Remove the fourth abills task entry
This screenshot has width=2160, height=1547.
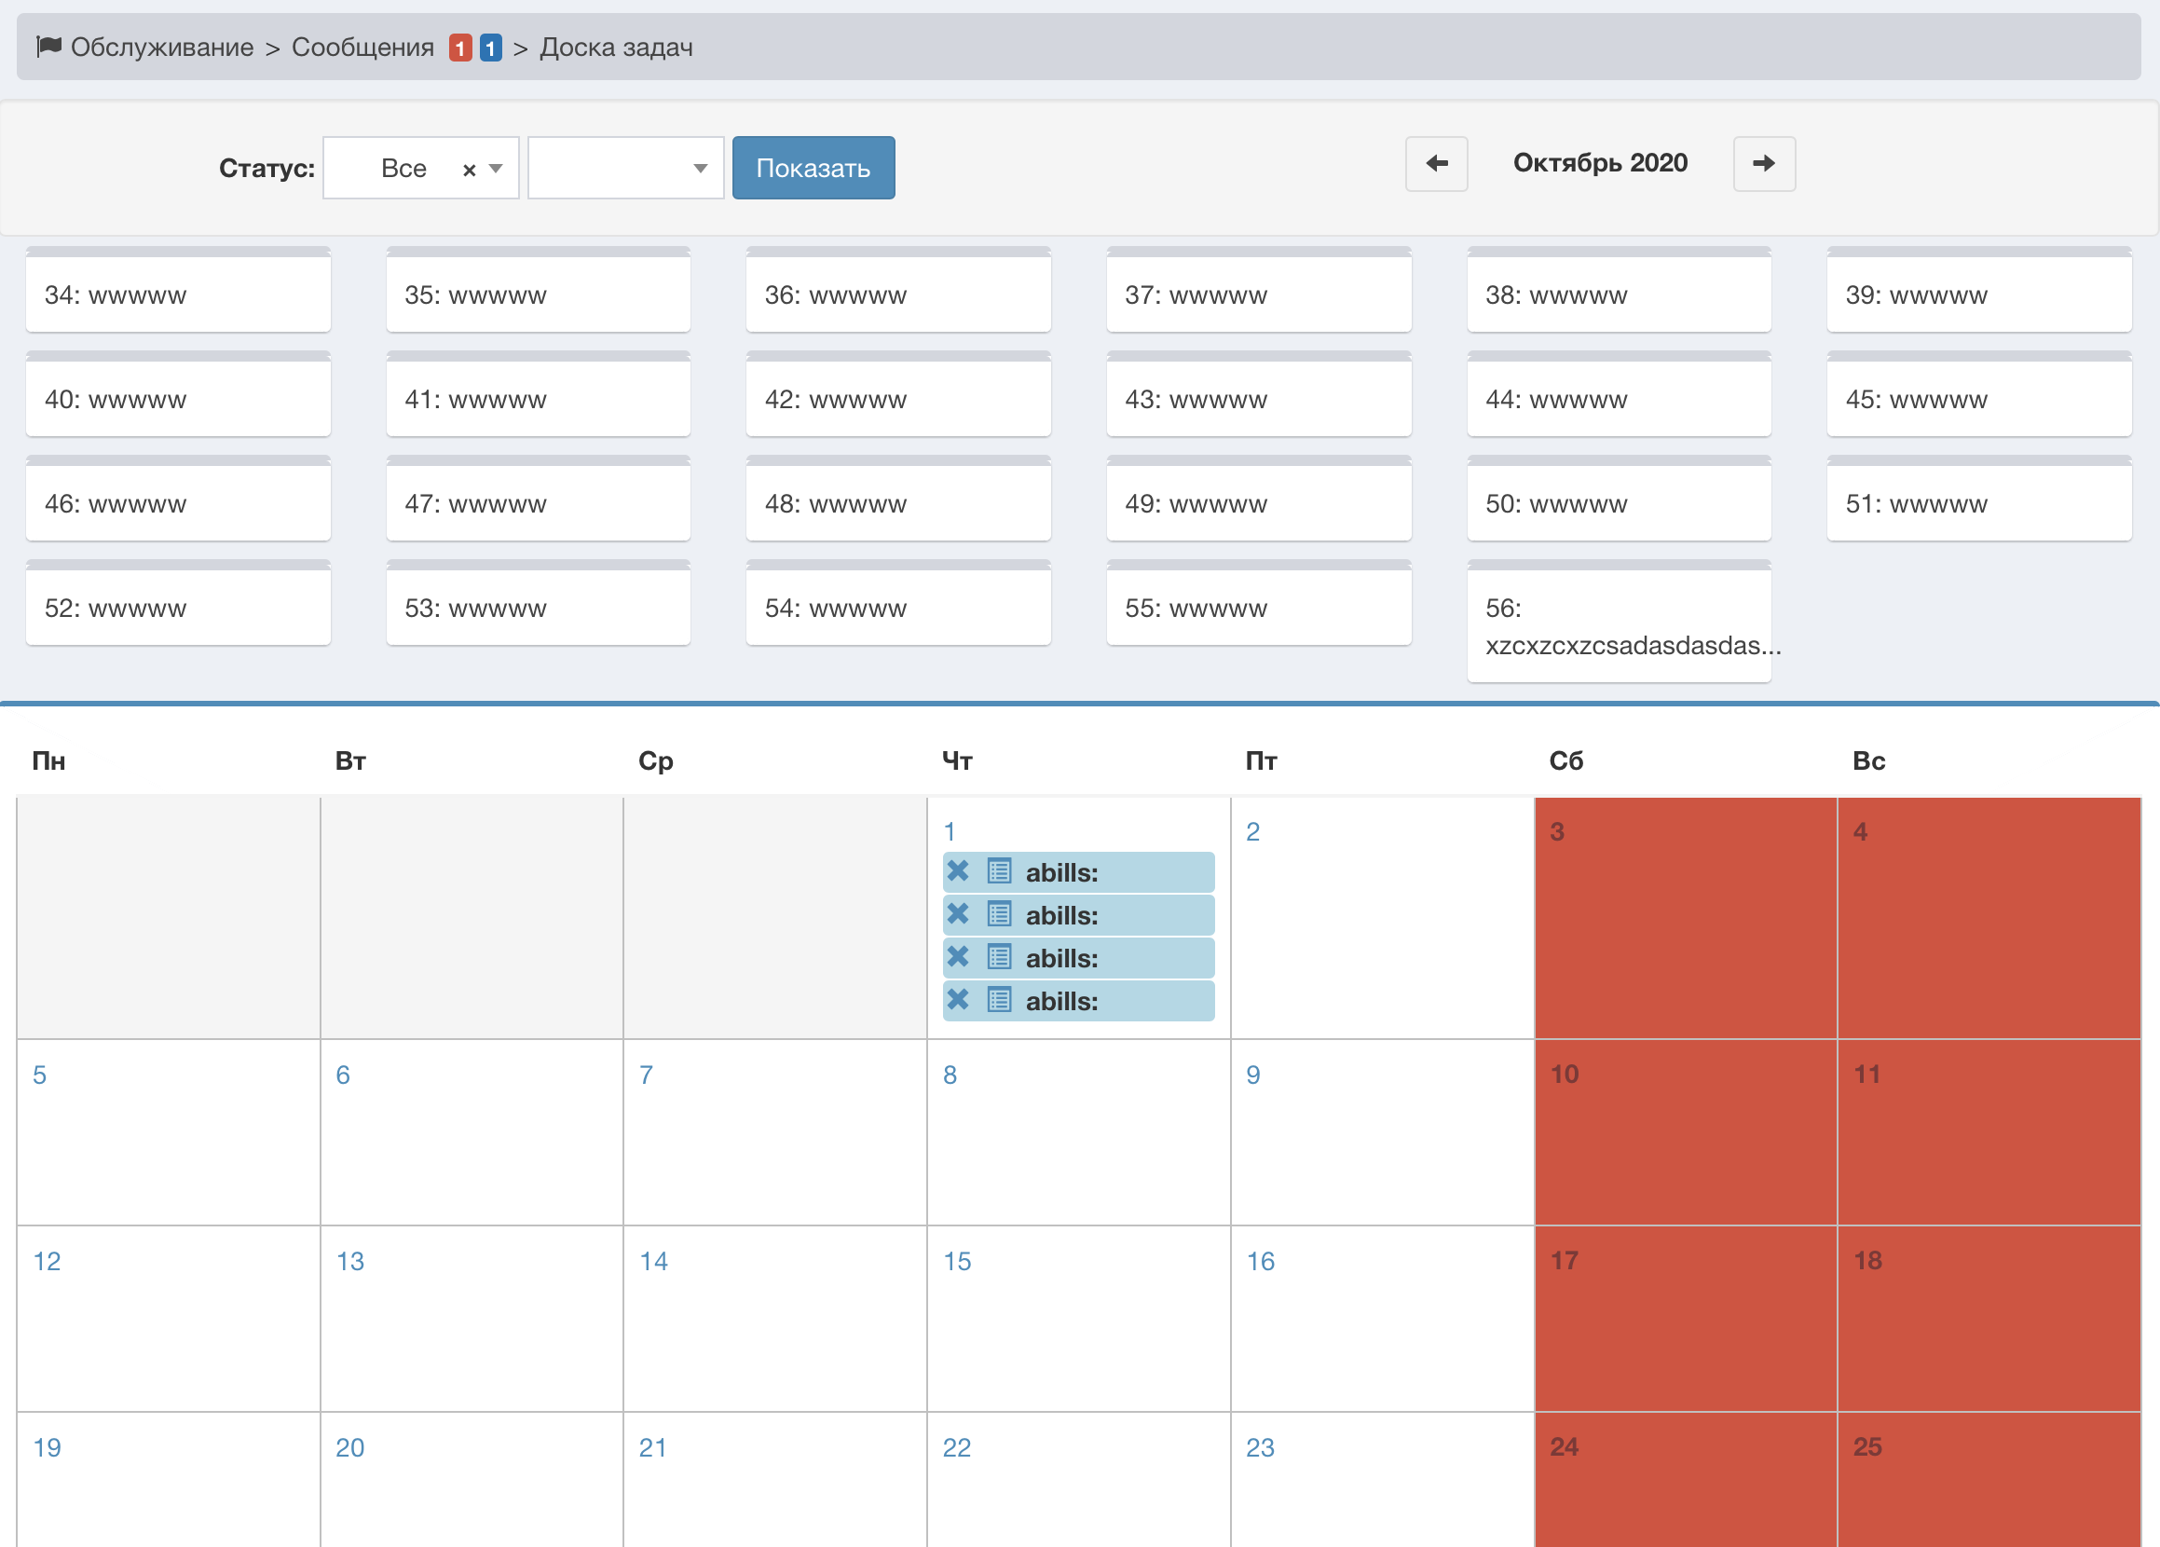(958, 999)
